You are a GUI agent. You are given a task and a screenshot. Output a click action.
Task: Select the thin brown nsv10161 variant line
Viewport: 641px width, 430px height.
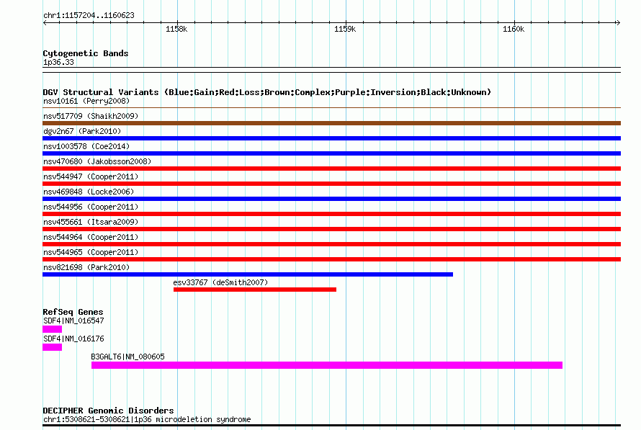click(331, 108)
